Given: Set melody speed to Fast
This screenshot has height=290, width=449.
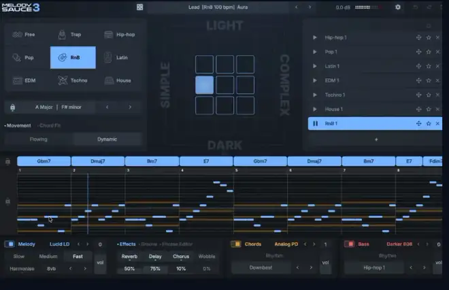Looking at the screenshot, I should tap(78, 257).
